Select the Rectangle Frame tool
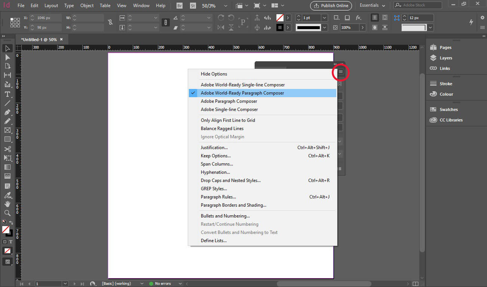Image resolution: width=487 pixels, height=287 pixels. (x=7, y=130)
